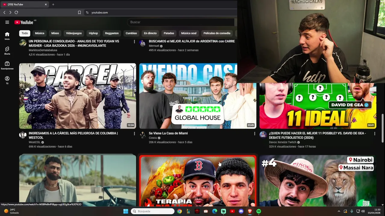Click MarkitosDeHalabalusa channel avatar
The width and height of the screenshot is (385, 216).
[x=23, y=43]
